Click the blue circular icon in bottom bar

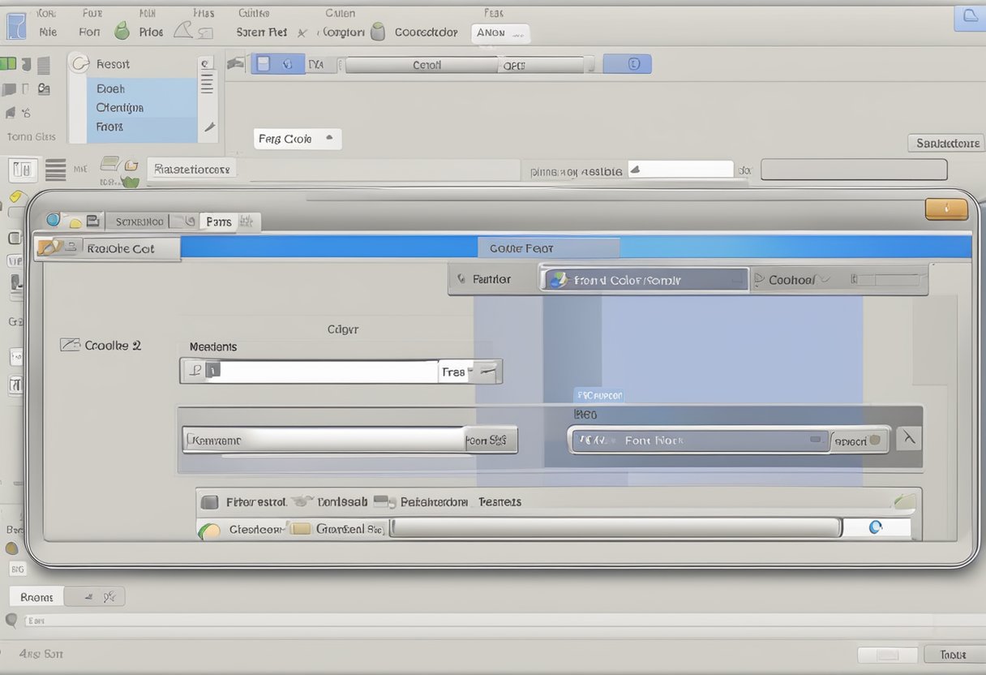click(x=875, y=527)
